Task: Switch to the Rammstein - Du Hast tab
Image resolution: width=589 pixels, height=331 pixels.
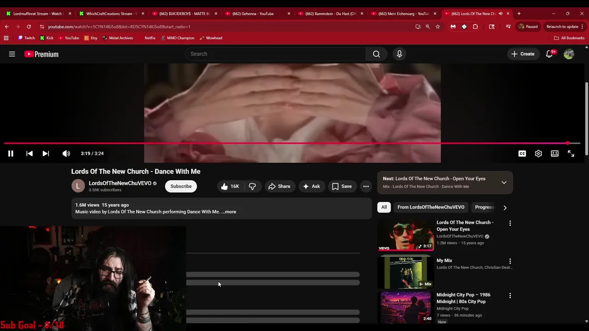Action: [x=330, y=14]
